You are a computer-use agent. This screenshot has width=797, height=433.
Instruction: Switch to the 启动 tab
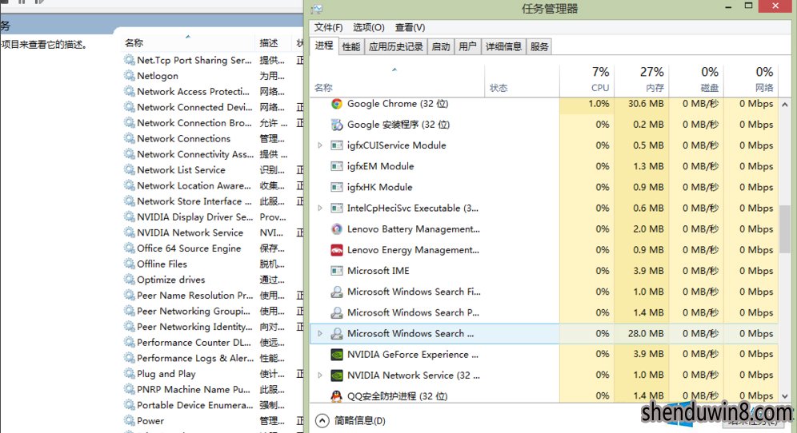[441, 46]
